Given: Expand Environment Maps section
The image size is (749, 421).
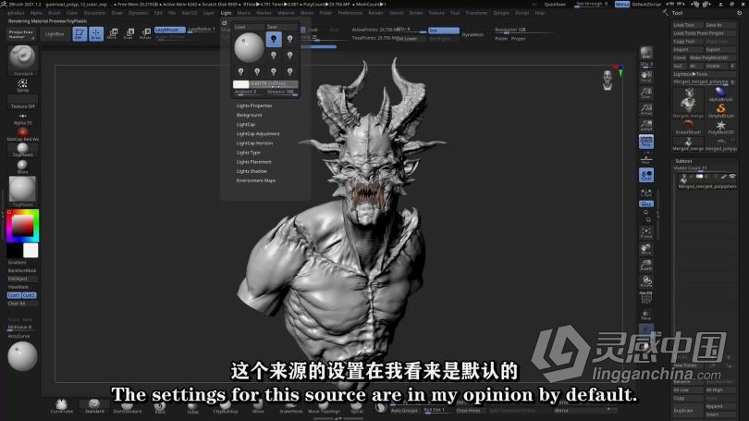Looking at the screenshot, I should 256,180.
